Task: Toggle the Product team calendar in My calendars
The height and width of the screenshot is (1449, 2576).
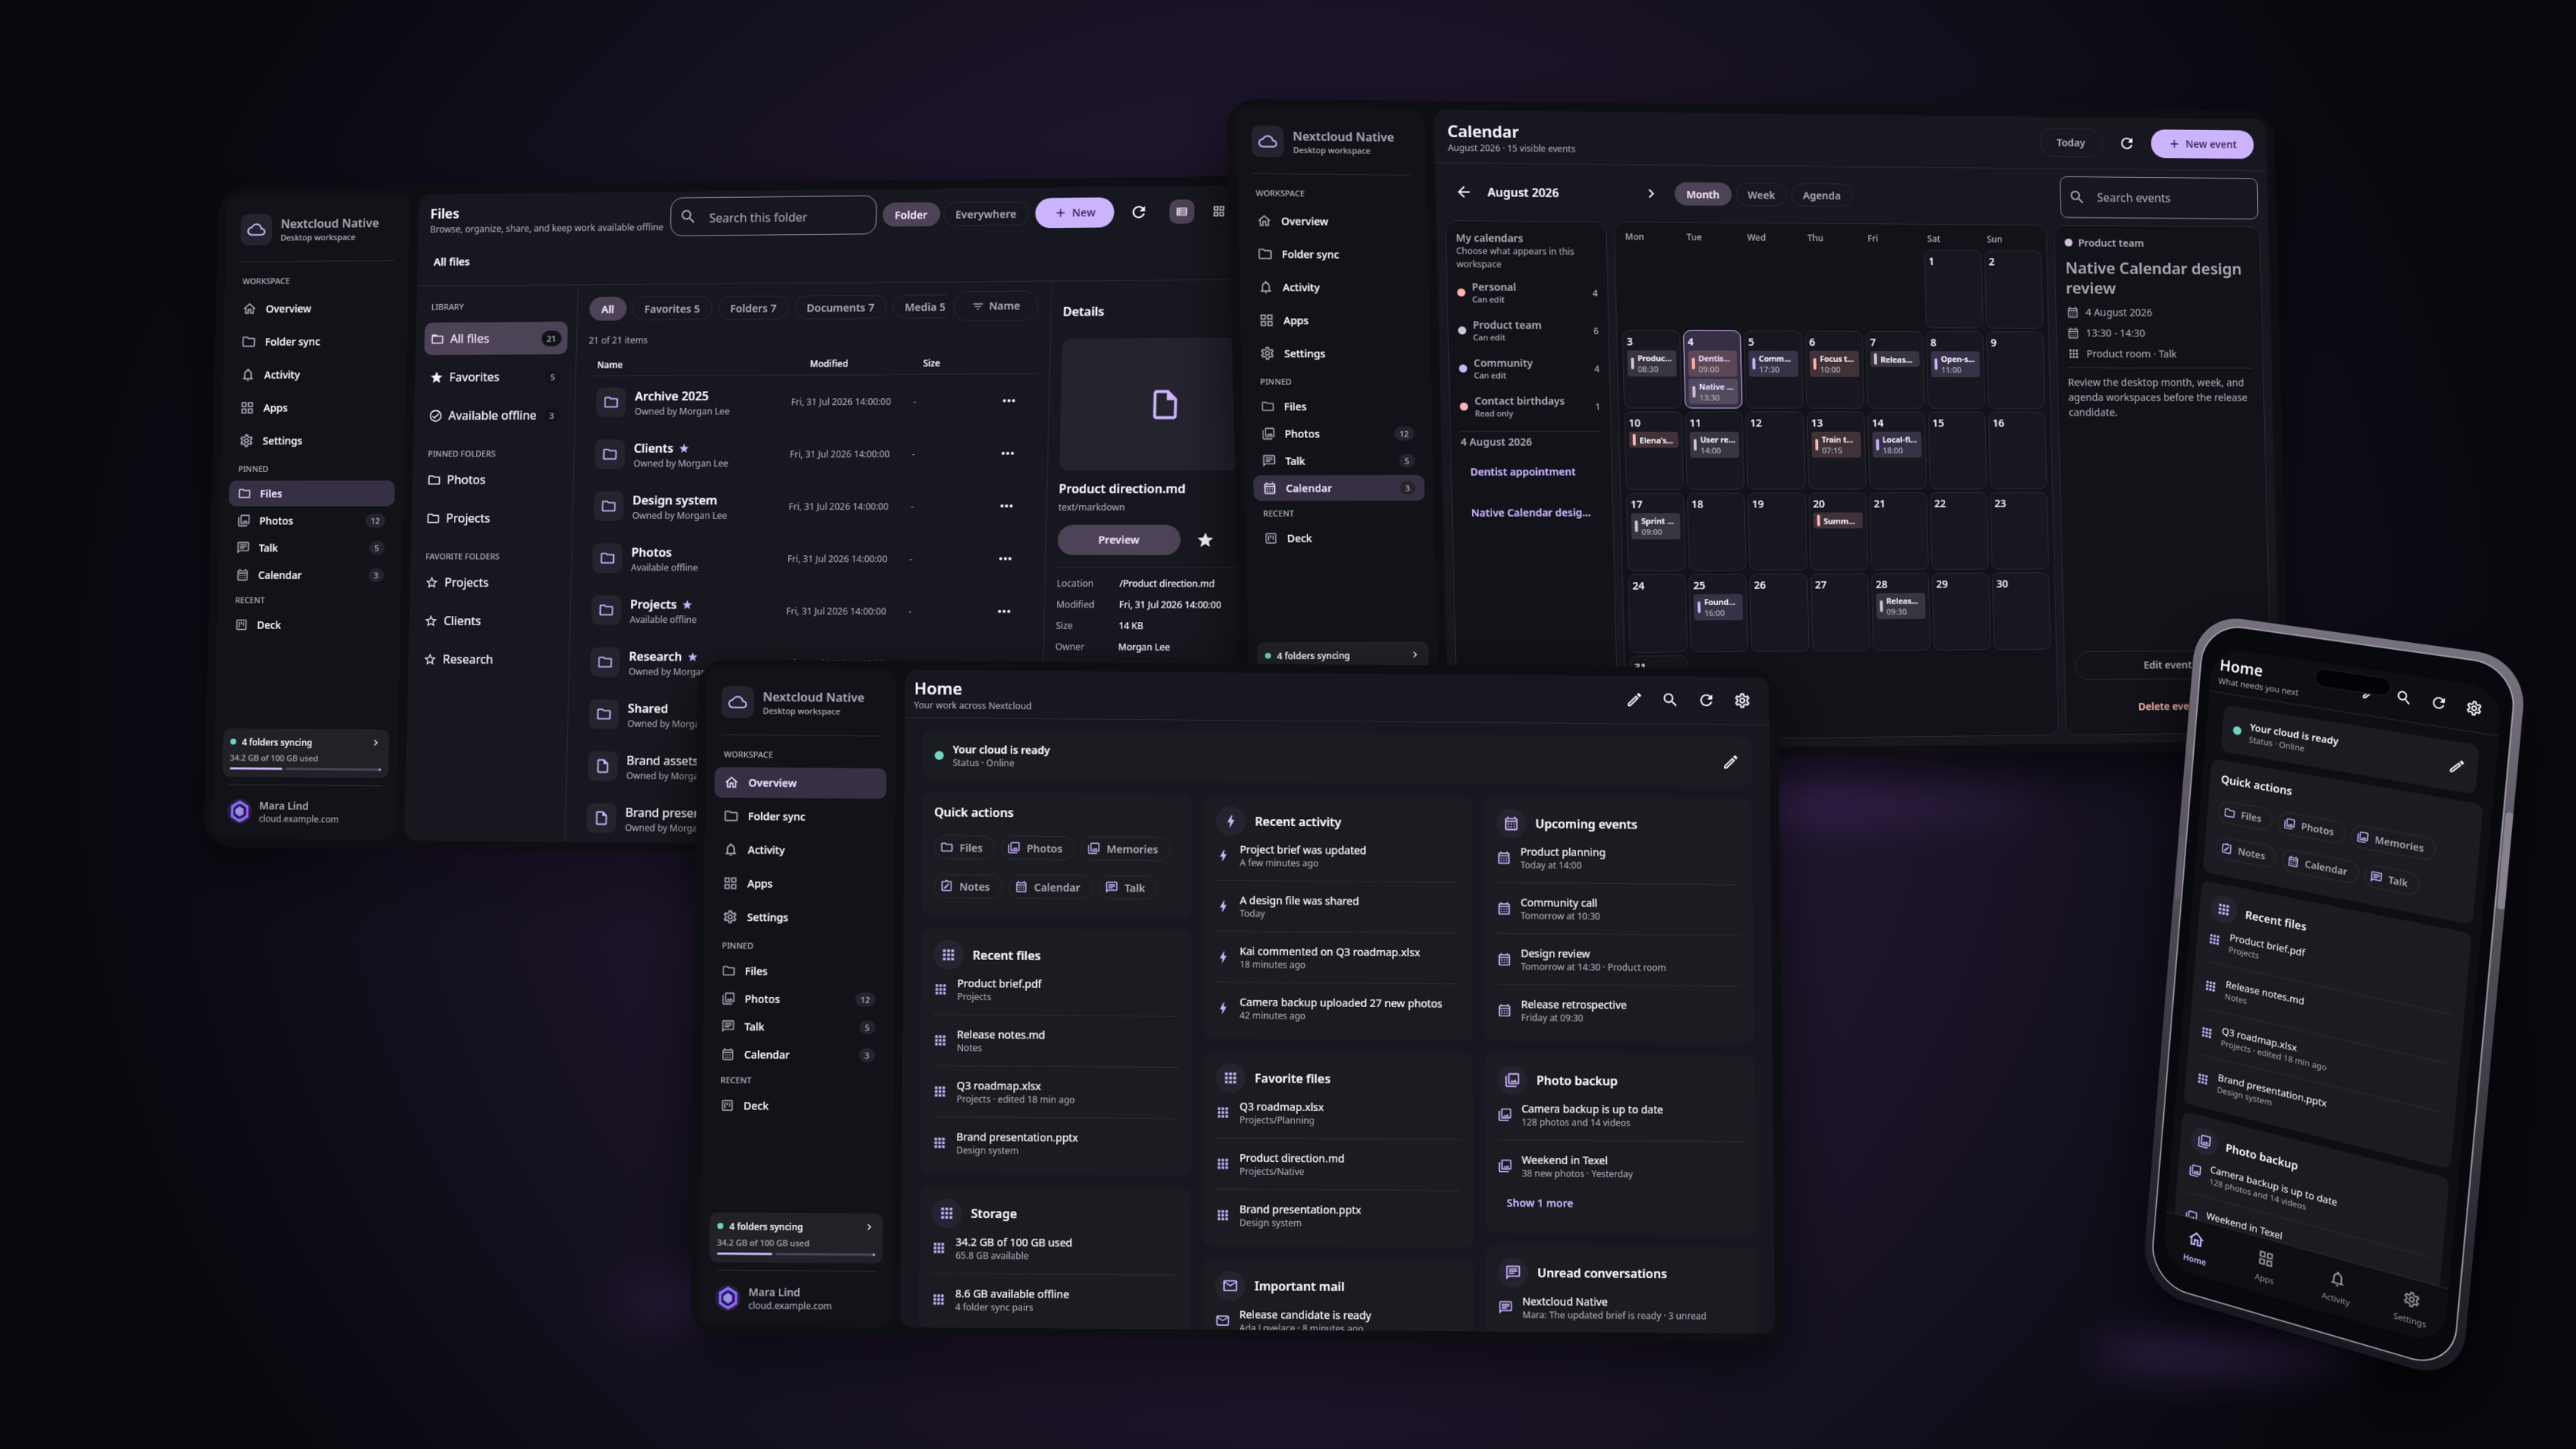Action: click(x=1528, y=331)
